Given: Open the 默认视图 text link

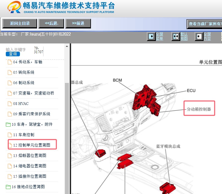Looking at the screenshot, I should pos(184,36).
